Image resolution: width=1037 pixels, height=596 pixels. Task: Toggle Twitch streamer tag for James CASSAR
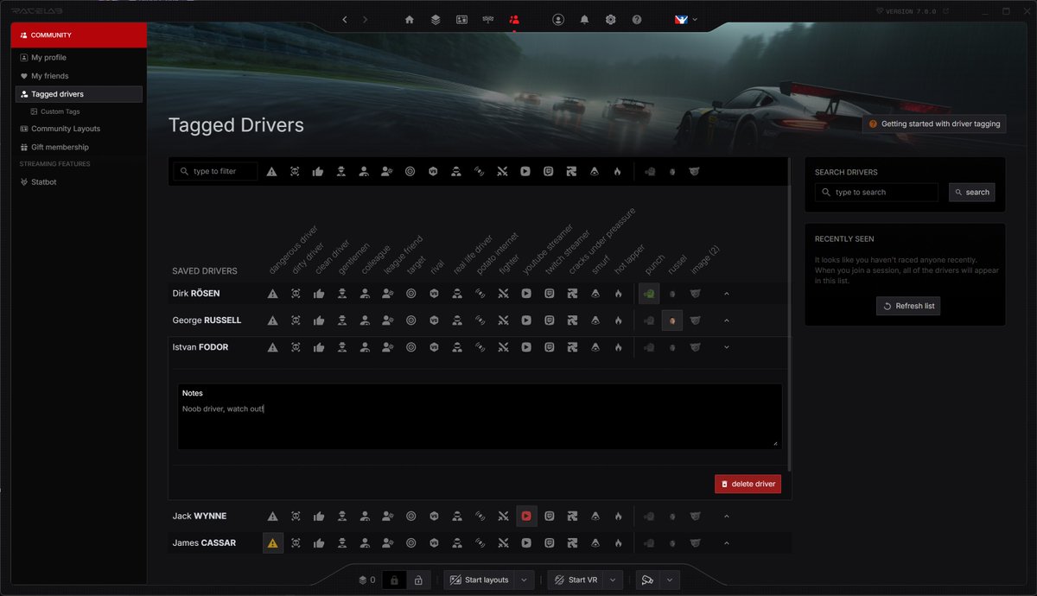click(x=549, y=543)
